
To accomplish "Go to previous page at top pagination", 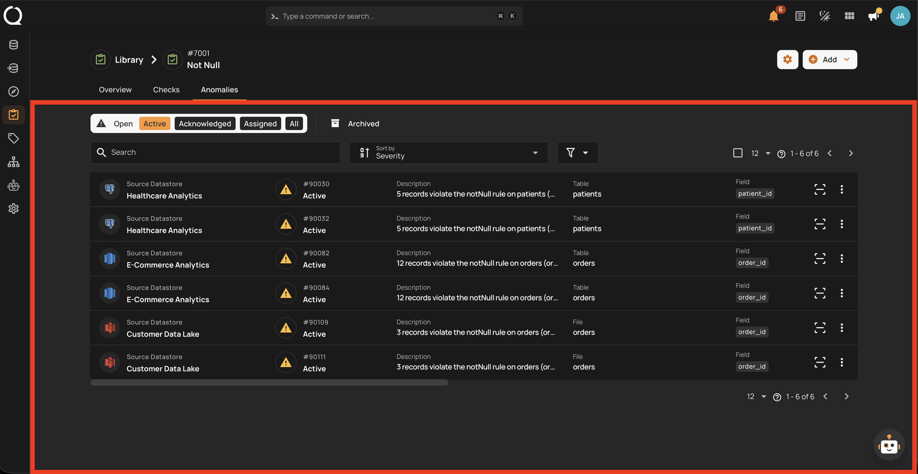I will (x=830, y=153).
